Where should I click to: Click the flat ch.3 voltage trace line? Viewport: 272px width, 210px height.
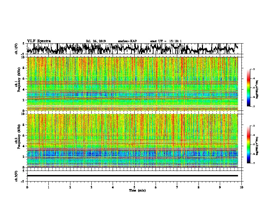click(x=132, y=176)
